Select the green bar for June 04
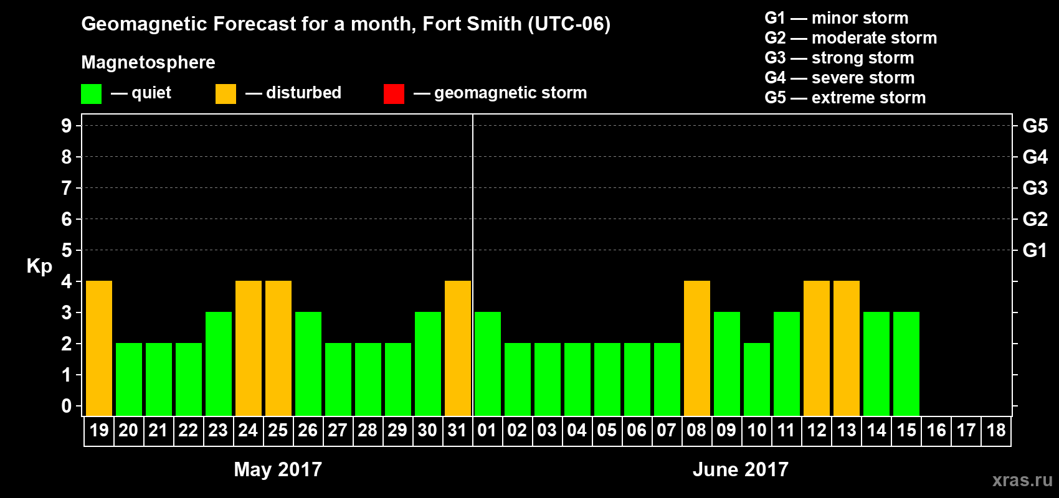 pos(577,380)
